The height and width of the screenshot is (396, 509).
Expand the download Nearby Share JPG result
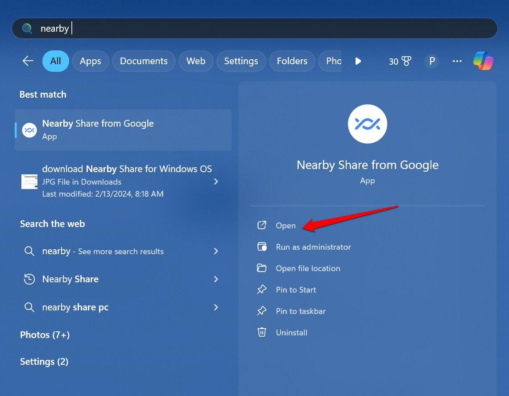click(216, 181)
